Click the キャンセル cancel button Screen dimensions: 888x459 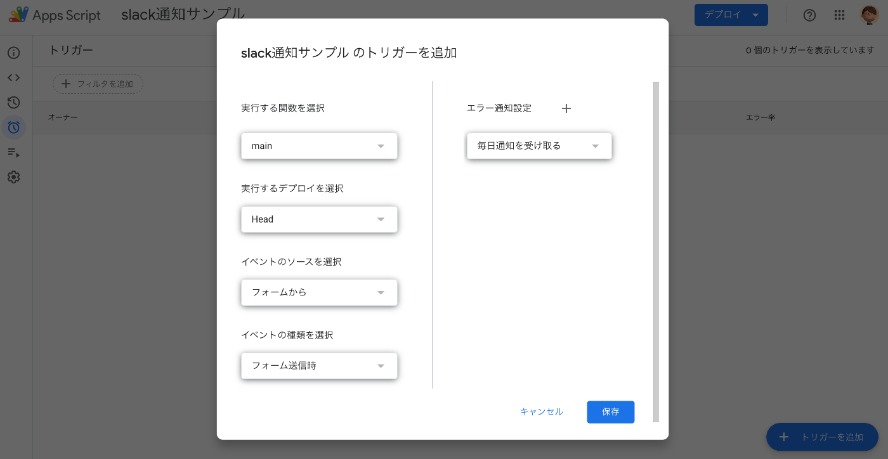[541, 411]
